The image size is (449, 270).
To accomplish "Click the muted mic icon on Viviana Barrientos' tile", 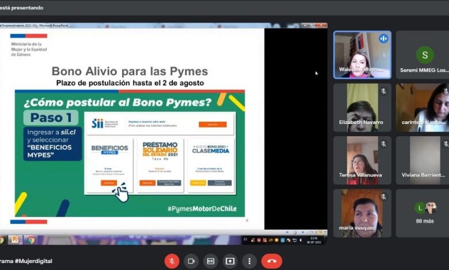I will [x=444, y=144].
